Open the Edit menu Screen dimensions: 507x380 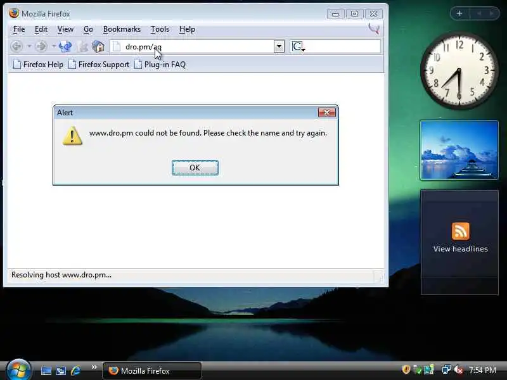pyautogui.click(x=41, y=29)
